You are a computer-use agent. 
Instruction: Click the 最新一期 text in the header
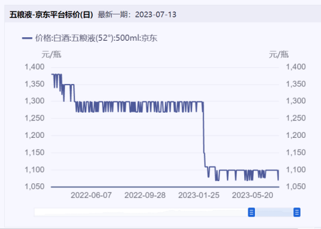113,15
